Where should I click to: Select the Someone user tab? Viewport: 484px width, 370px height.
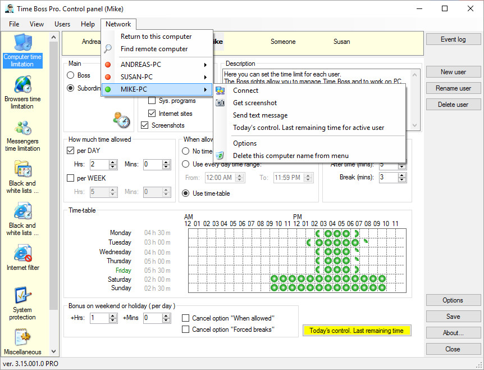tap(283, 42)
